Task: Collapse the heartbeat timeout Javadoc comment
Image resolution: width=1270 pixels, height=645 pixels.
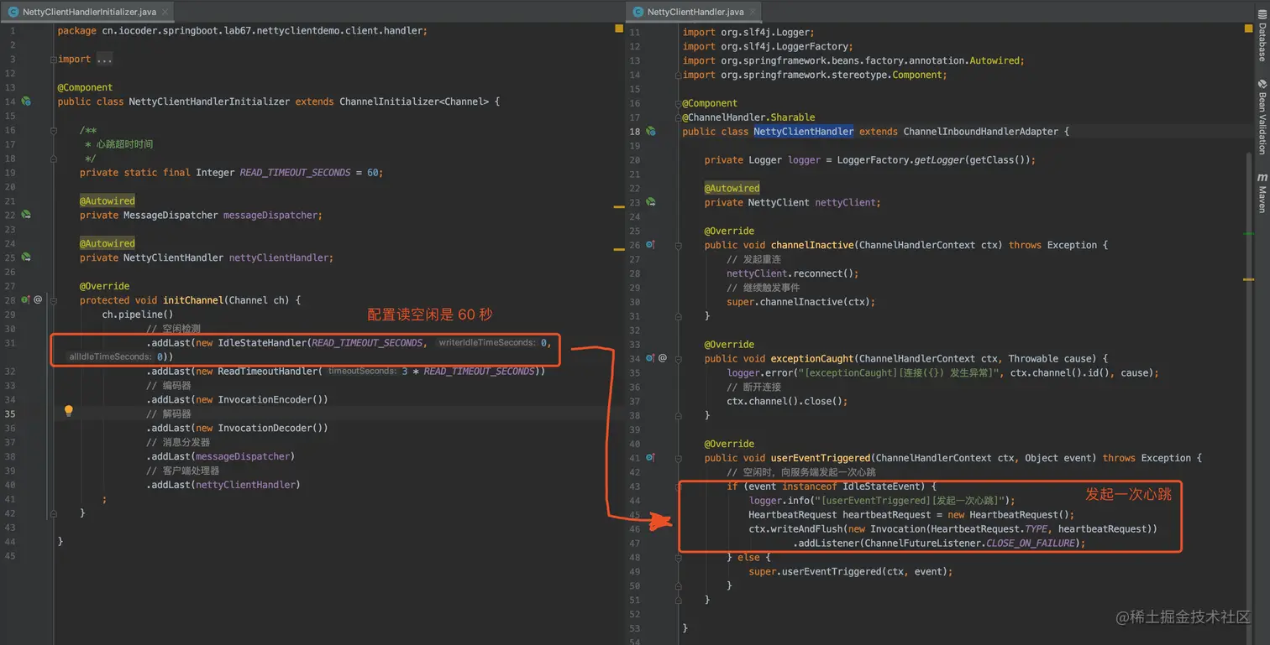Action: (x=54, y=130)
